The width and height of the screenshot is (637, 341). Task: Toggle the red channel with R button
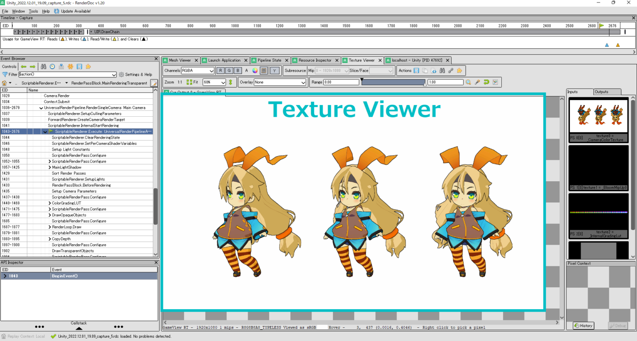coord(220,70)
